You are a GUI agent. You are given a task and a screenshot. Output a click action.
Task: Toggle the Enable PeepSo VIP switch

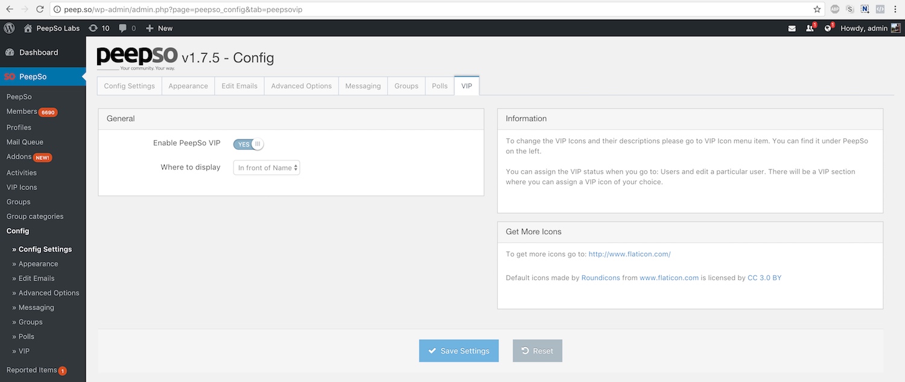[249, 144]
